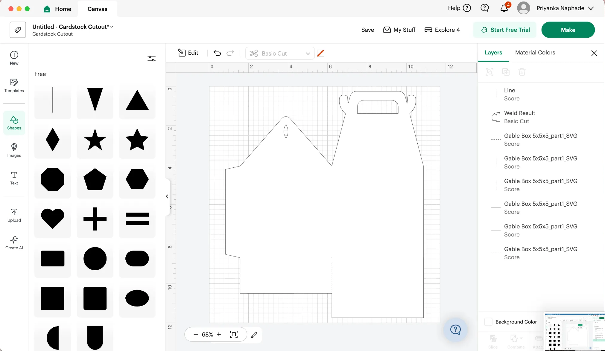This screenshot has width=605, height=351.
Task: Open the Templates panel
Action: click(x=14, y=86)
